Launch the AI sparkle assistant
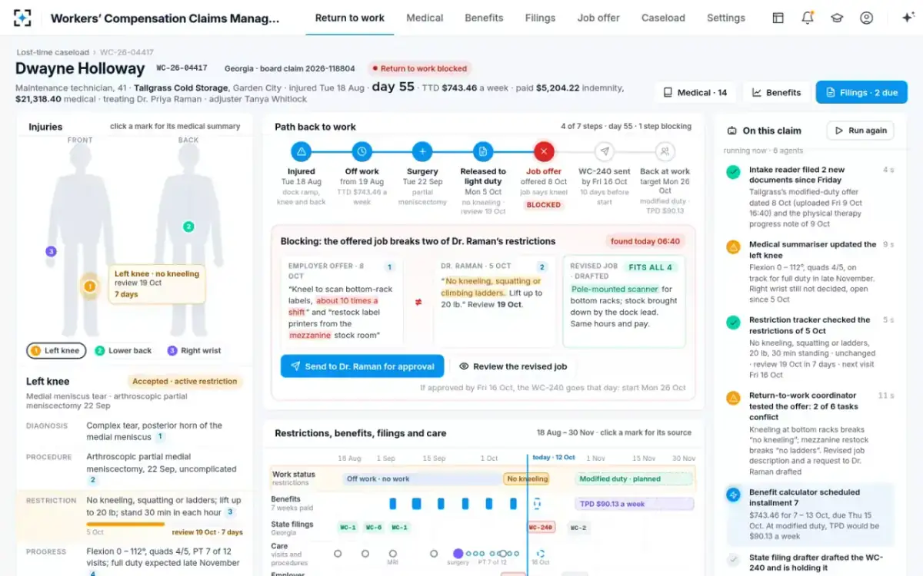This screenshot has width=923, height=576. coord(907,18)
